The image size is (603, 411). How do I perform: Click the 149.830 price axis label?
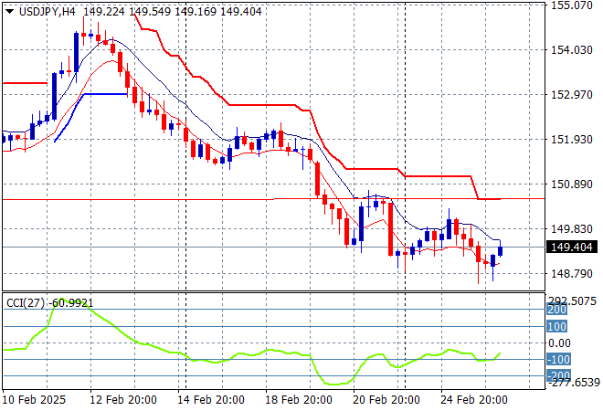coord(572,228)
